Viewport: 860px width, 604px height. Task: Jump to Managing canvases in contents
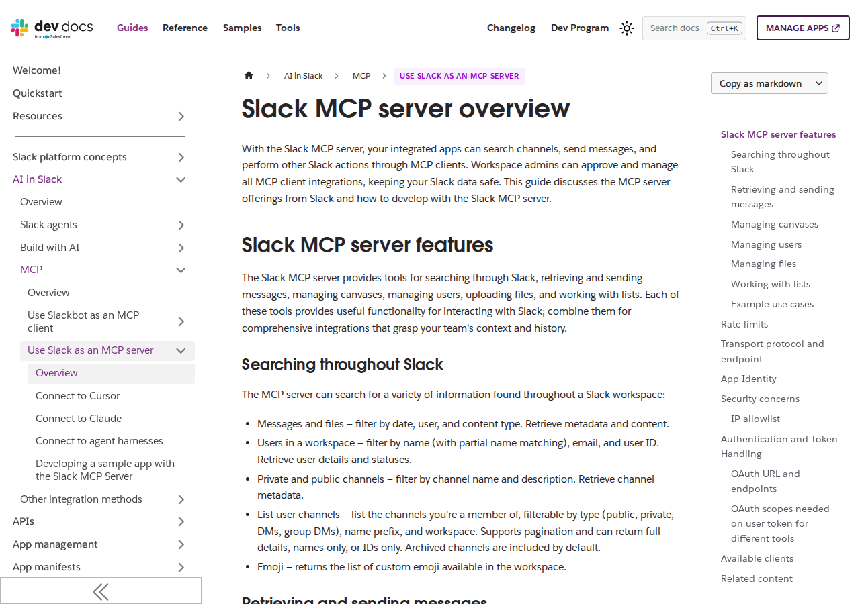click(x=775, y=224)
